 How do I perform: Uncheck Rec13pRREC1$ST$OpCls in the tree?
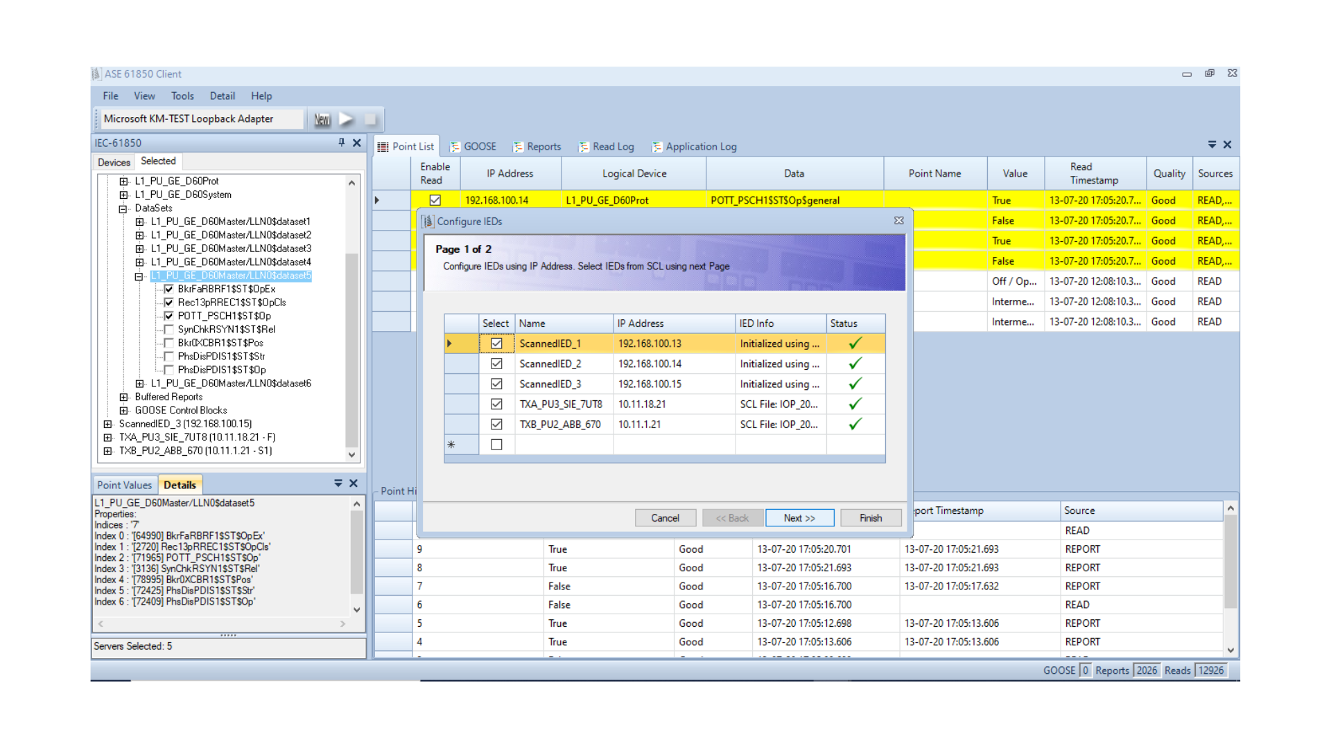coord(168,303)
